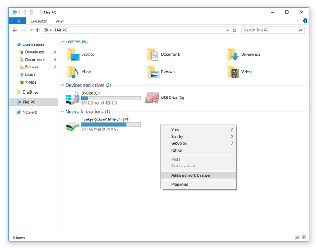Switch to Details view in status bar
Viewport: 316px width, 250px height.
tap(297, 237)
